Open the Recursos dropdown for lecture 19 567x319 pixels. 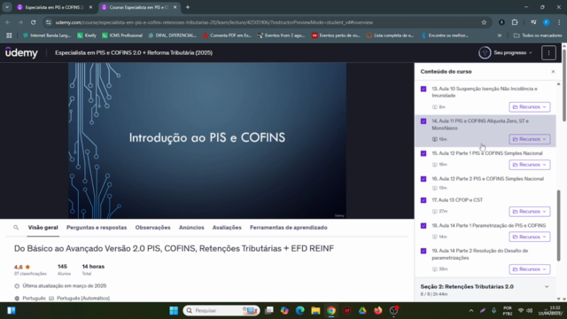pos(530,269)
